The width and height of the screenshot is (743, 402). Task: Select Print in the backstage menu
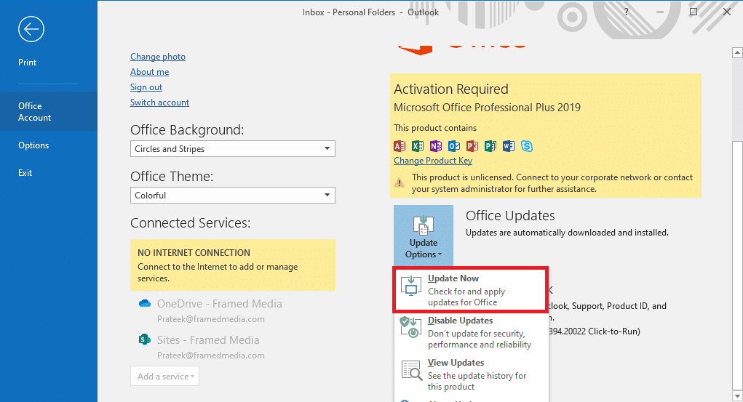(x=28, y=62)
